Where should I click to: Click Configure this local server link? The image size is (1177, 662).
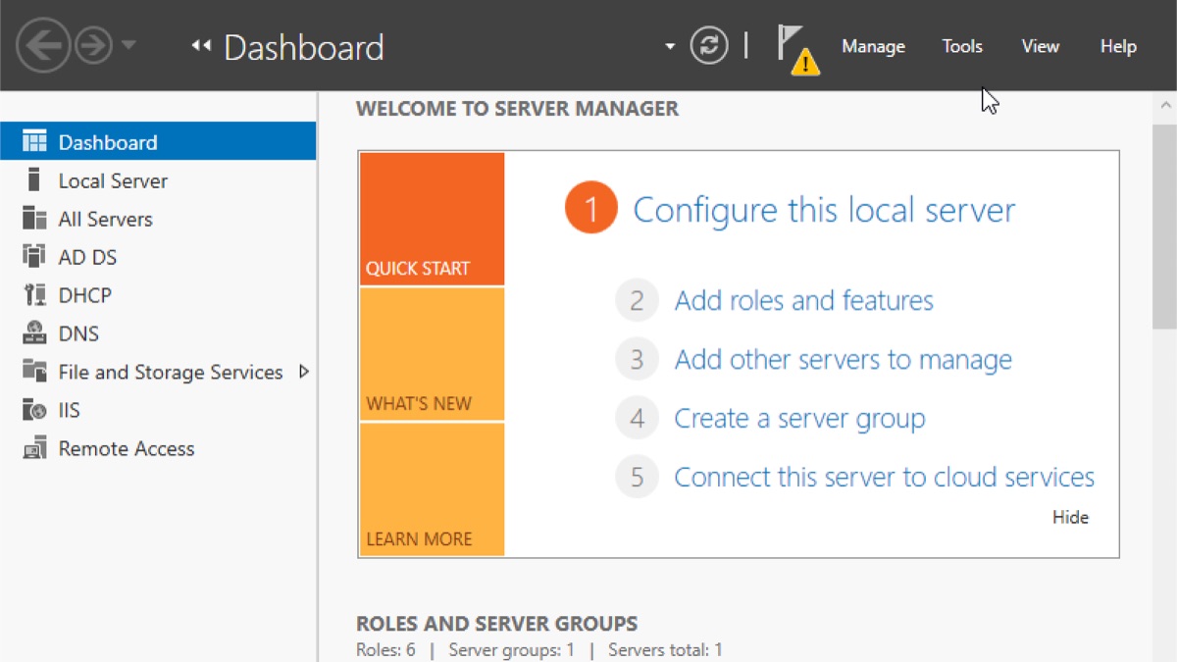(824, 210)
